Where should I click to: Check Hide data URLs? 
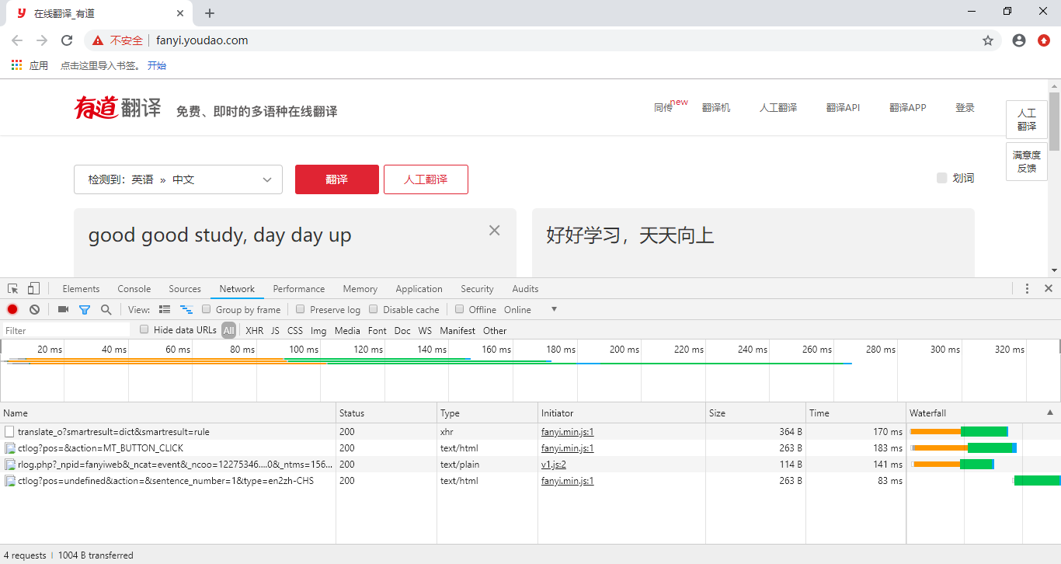(x=144, y=329)
